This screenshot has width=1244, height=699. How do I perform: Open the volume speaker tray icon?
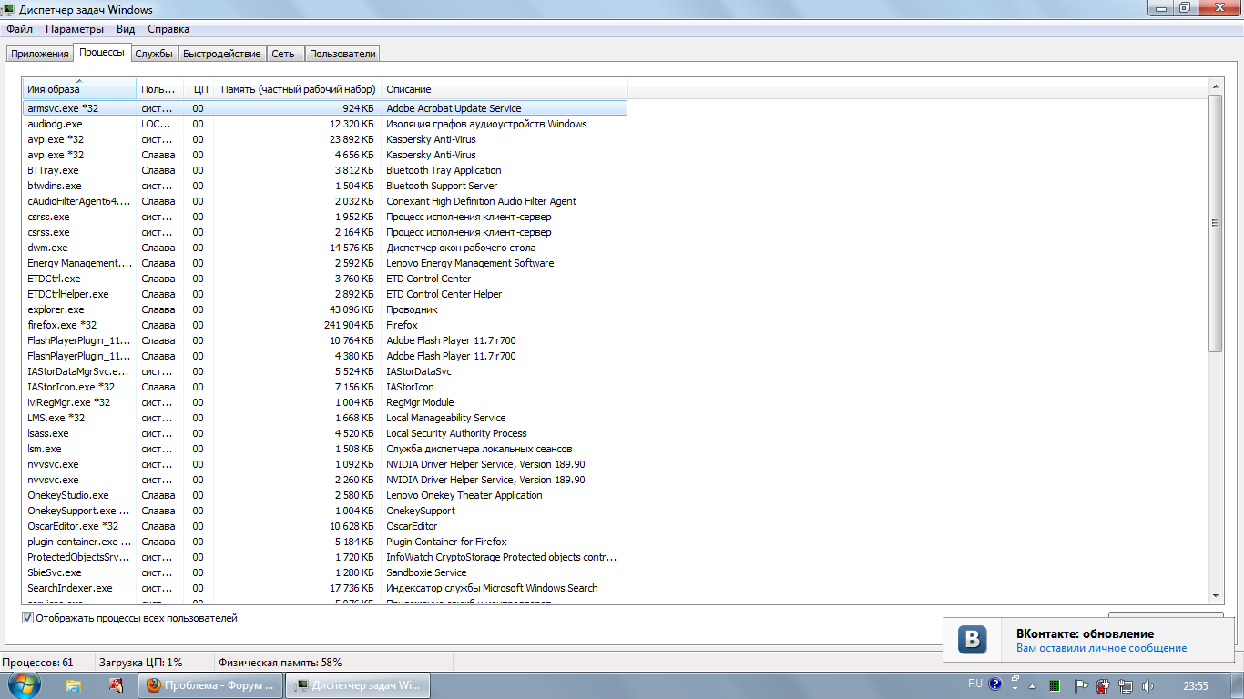click(1147, 686)
